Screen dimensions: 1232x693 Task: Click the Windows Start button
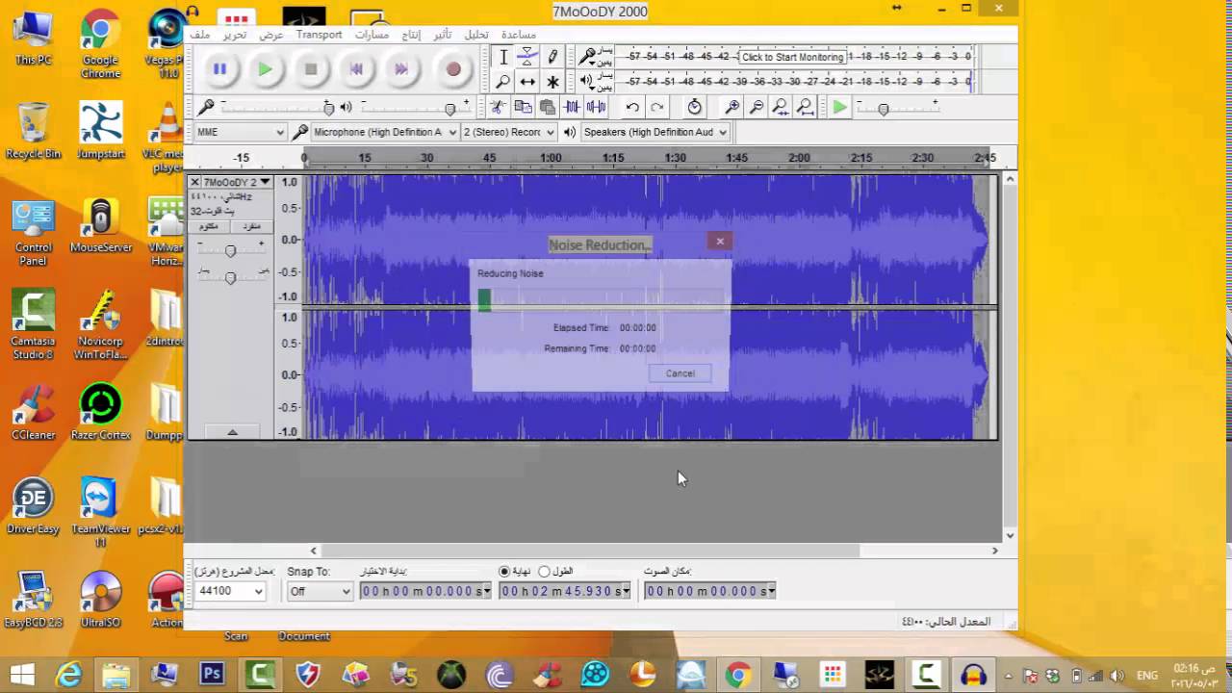22,675
